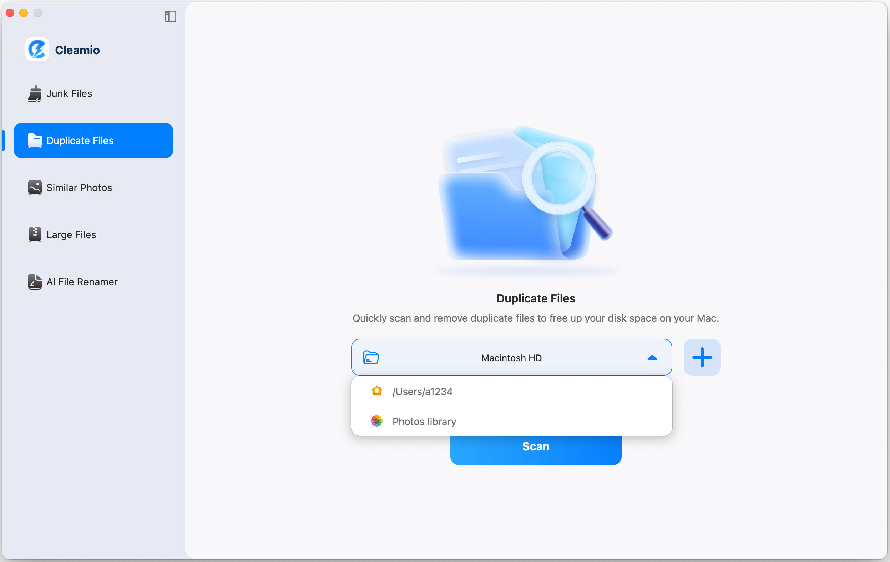Select /Users/a1234 from the location list
This screenshot has height=562, width=890.
(x=422, y=392)
